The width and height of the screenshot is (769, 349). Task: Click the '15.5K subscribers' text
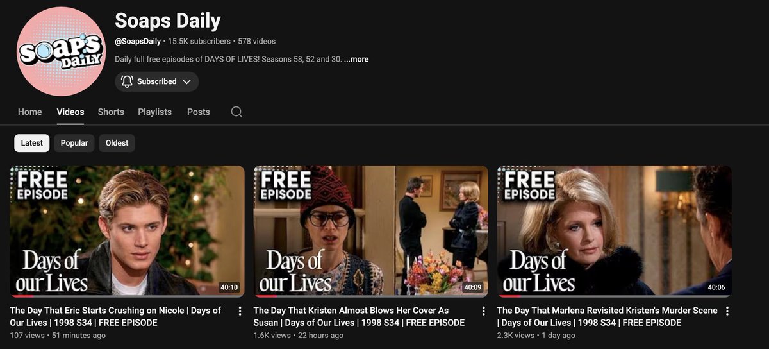[199, 41]
